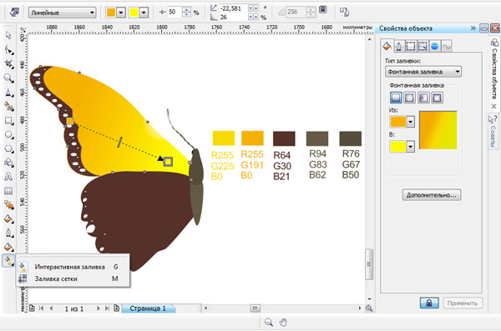Click the edit fill icon on property bar
The height and width of the screenshot is (331, 501).
tap(13, 13)
